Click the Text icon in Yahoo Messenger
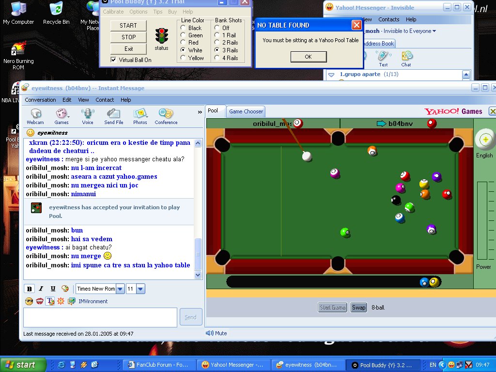 (383, 56)
